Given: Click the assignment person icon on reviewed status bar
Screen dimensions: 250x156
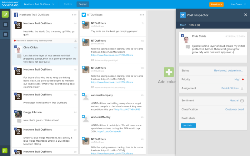Looking at the screenshot, I should (75, 41).
